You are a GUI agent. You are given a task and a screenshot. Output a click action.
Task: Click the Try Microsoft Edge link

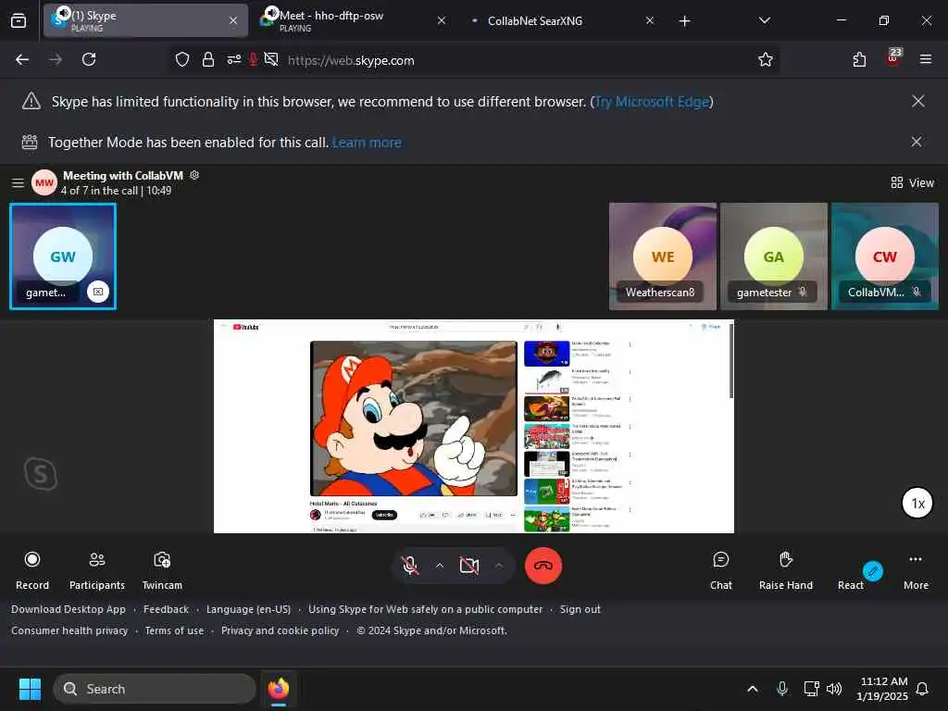pyautogui.click(x=652, y=102)
